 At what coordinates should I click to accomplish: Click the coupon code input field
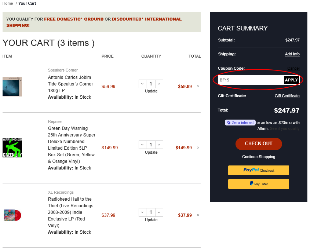click(x=249, y=80)
